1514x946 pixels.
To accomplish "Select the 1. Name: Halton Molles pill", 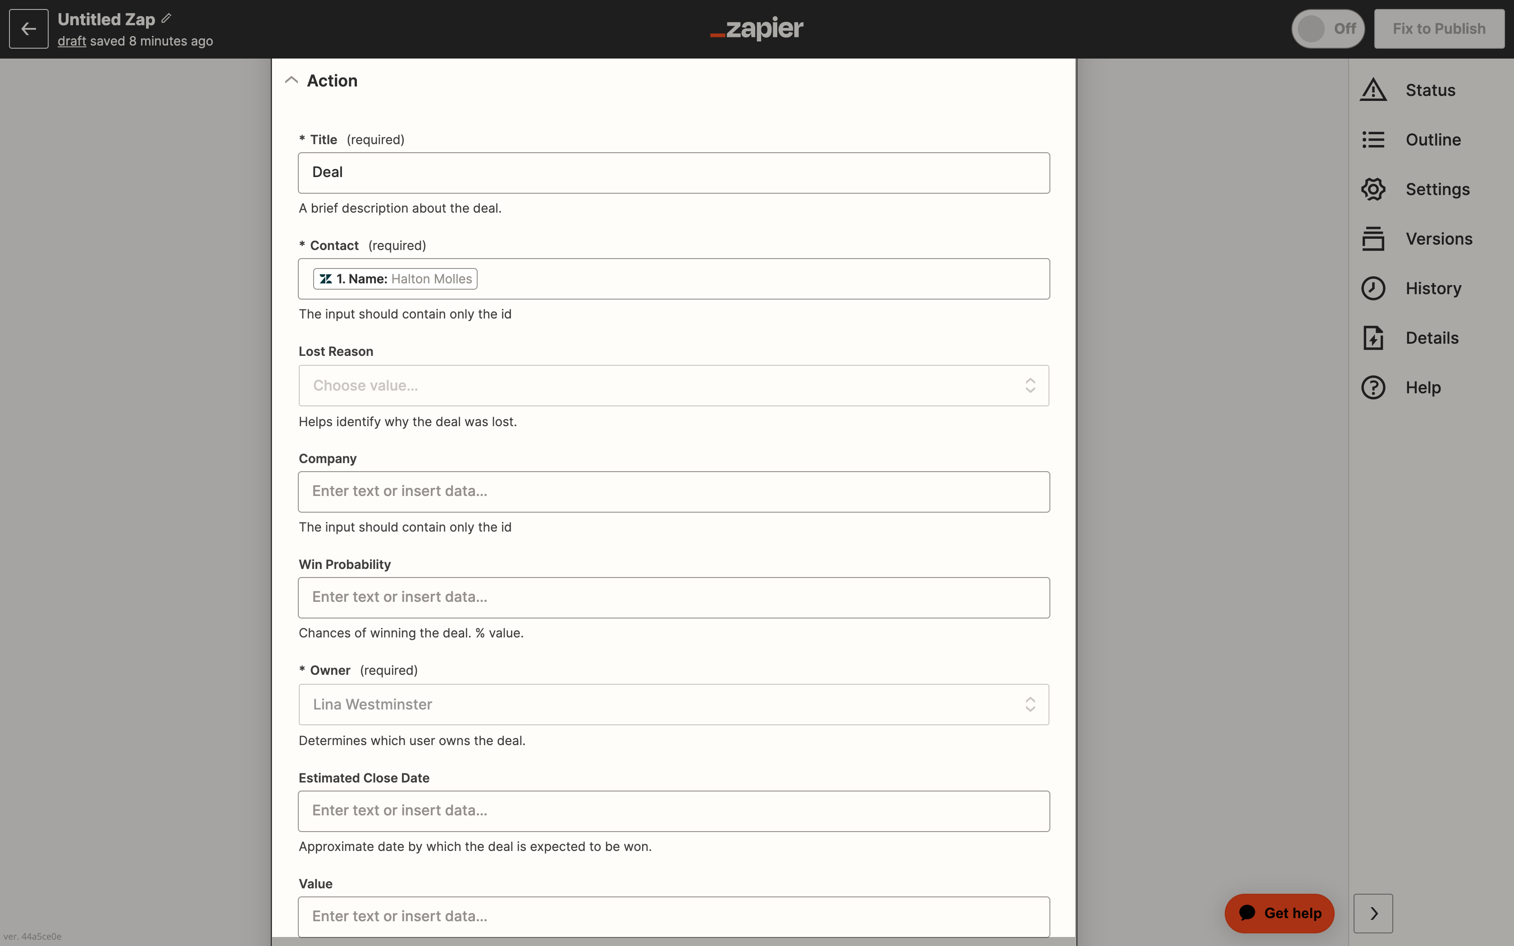I will coord(395,279).
